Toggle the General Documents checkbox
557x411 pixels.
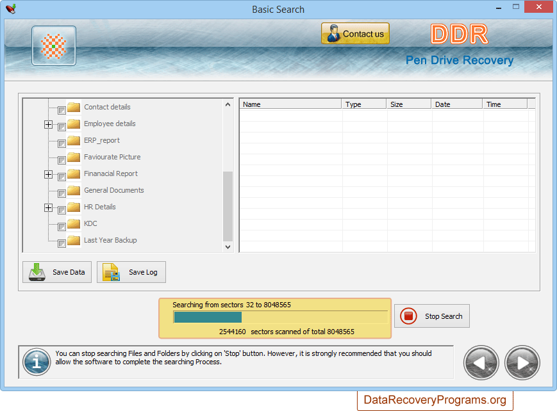click(x=62, y=193)
